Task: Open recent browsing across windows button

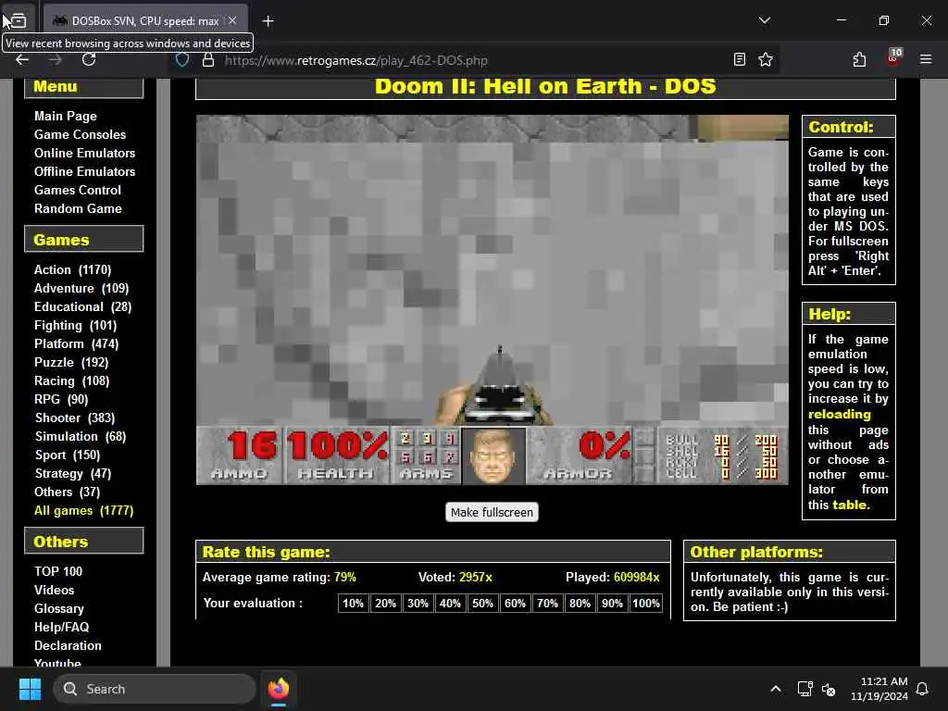Action: tap(18, 20)
